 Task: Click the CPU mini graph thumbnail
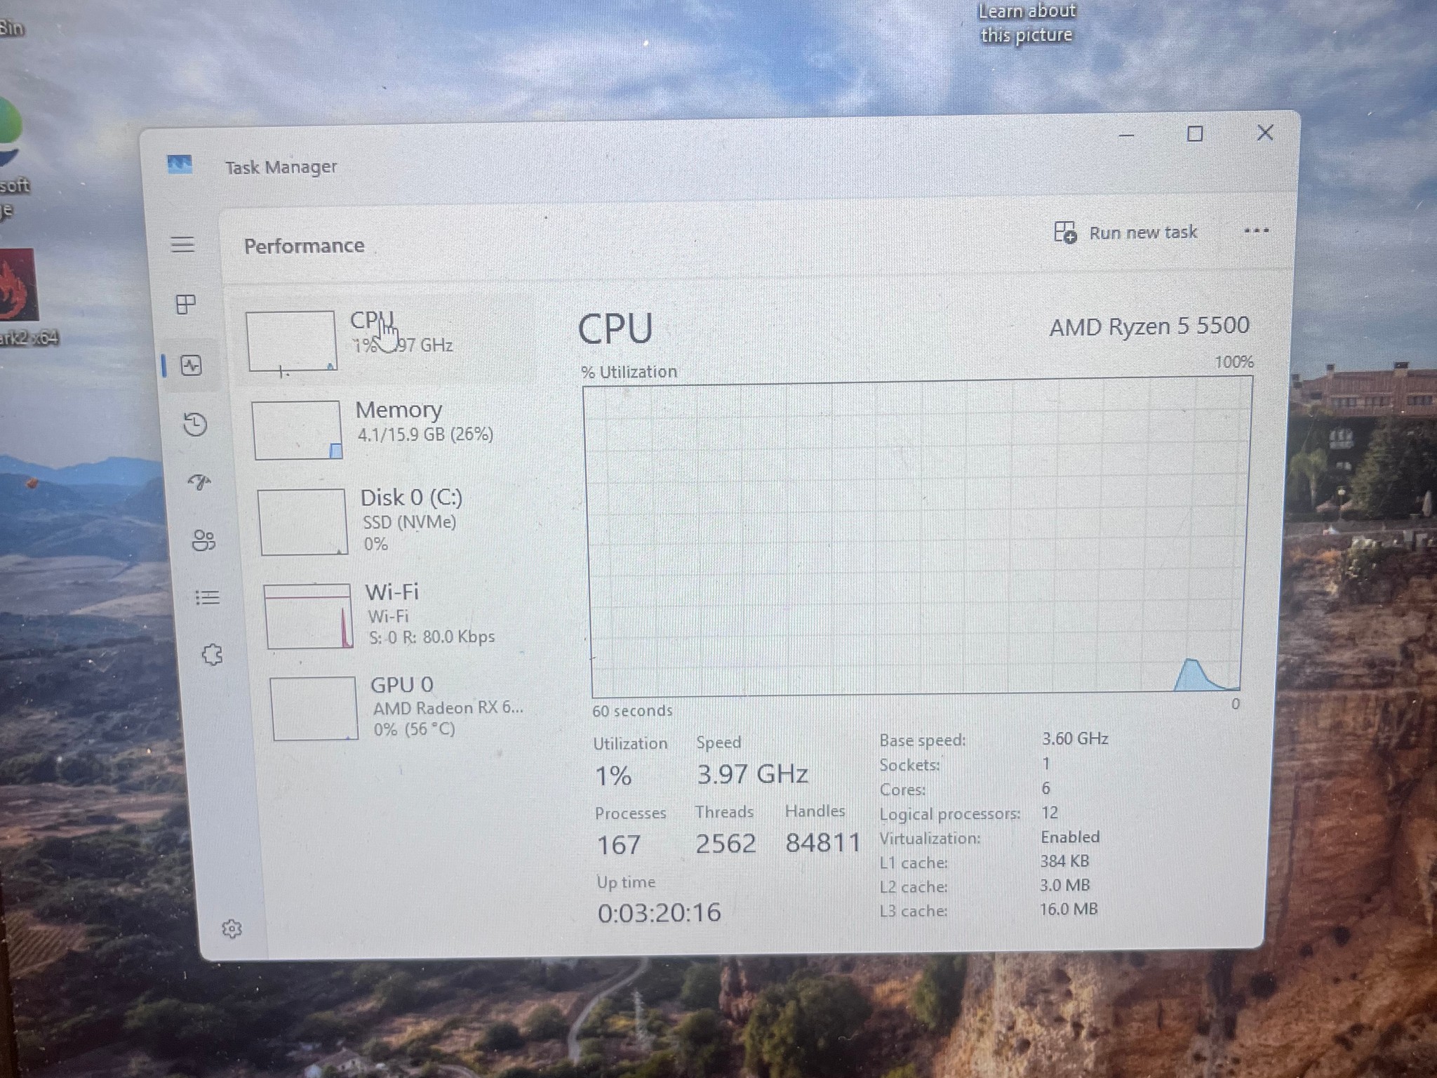(x=291, y=341)
